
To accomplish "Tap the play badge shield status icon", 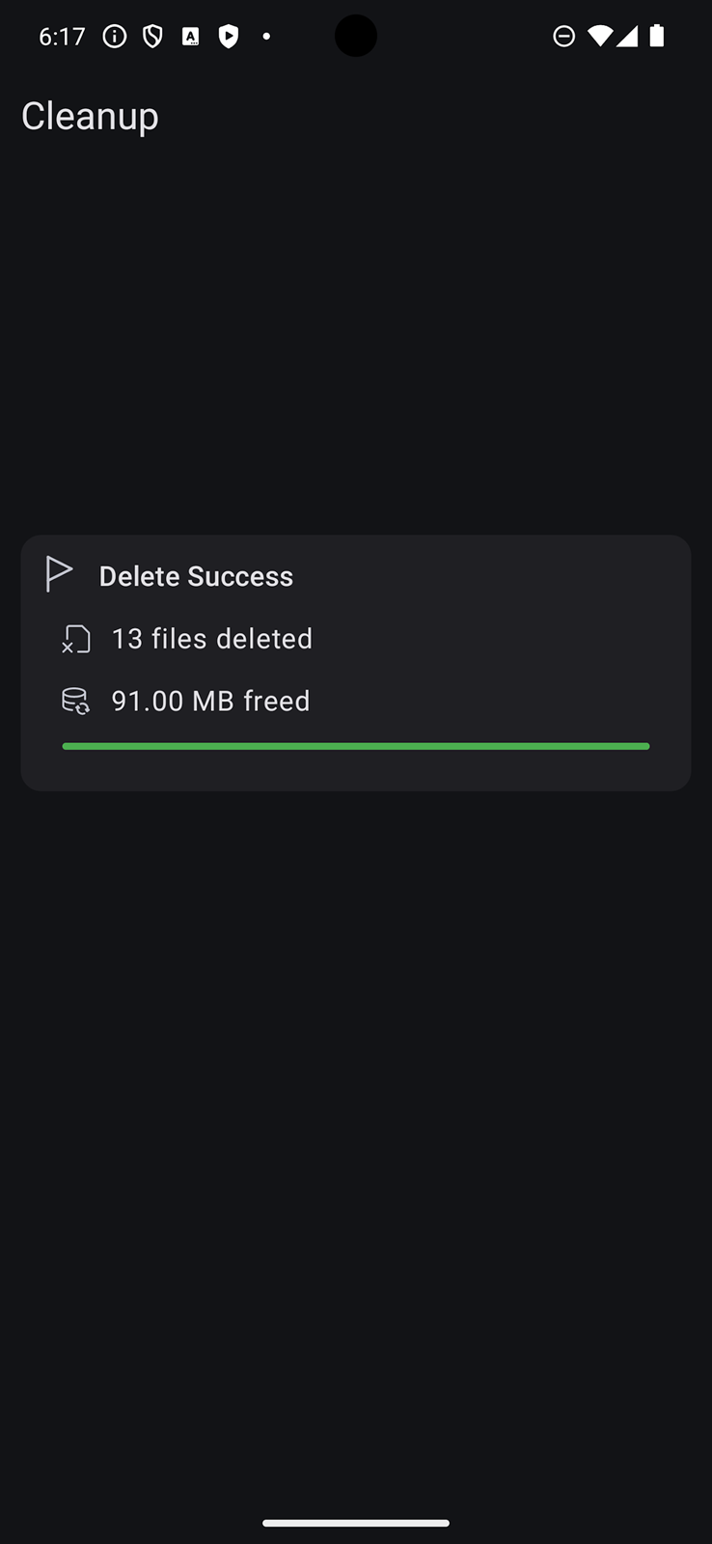I will [229, 37].
